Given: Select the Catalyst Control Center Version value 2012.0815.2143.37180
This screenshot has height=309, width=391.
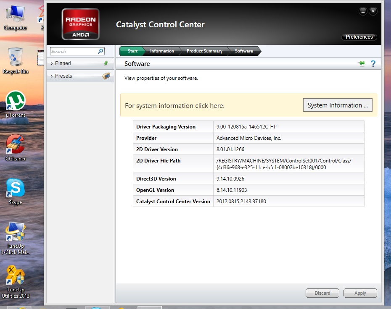Looking at the screenshot, I should (241, 202).
